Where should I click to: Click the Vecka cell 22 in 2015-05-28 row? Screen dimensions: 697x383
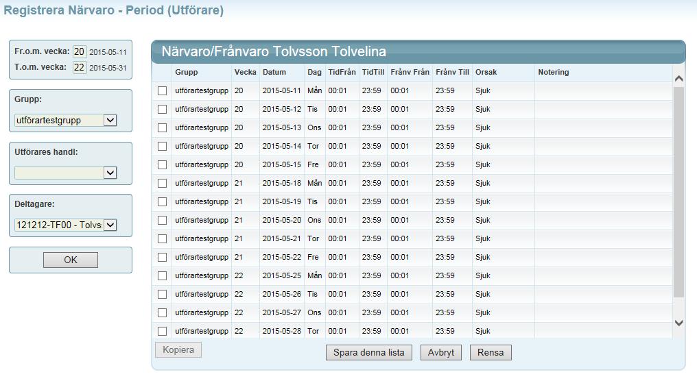click(239, 331)
